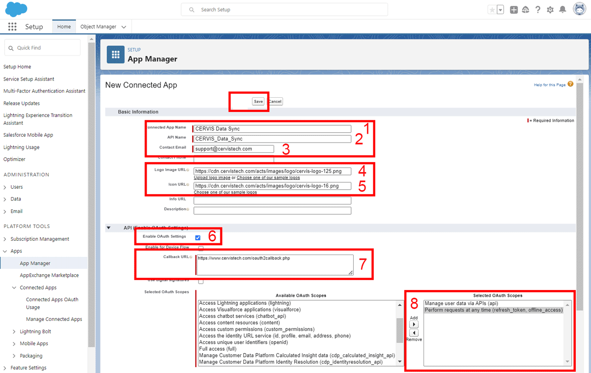Open Multi-Factor Authentication Assistant
The height and width of the screenshot is (373, 591).
pyautogui.click(x=44, y=91)
